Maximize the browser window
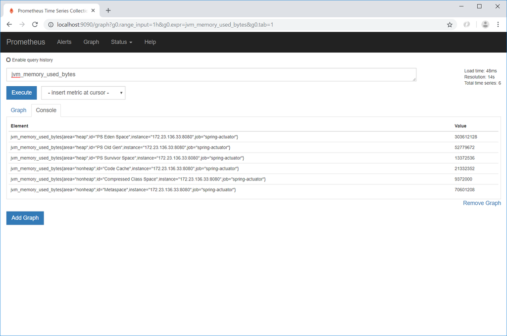The image size is (507, 336). [x=479, y=6]
